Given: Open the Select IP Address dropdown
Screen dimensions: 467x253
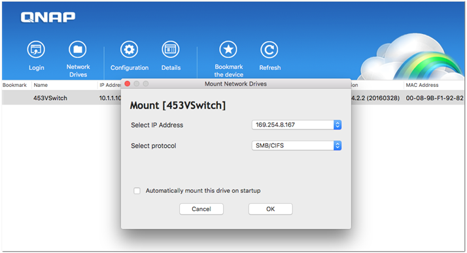Looking at the screenshot, I should [x=296, y=125].
